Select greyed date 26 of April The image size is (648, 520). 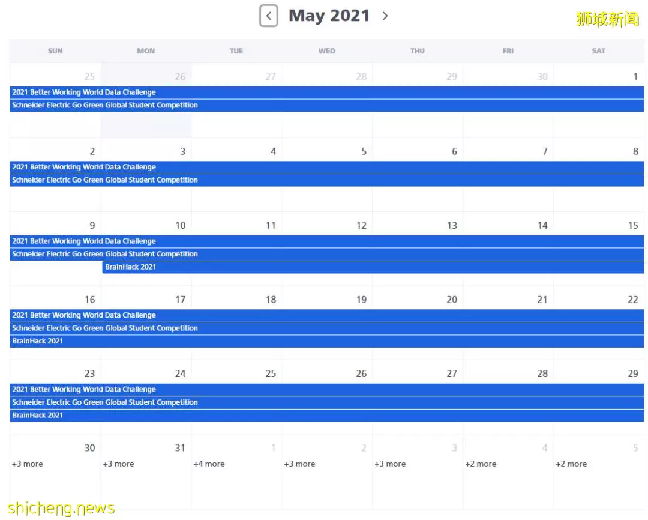pyautogui.click(x=180, y=76)
